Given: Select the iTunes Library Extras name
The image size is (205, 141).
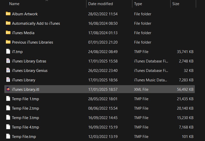Looking at the screenshot, I should click(x=29, y=61).
